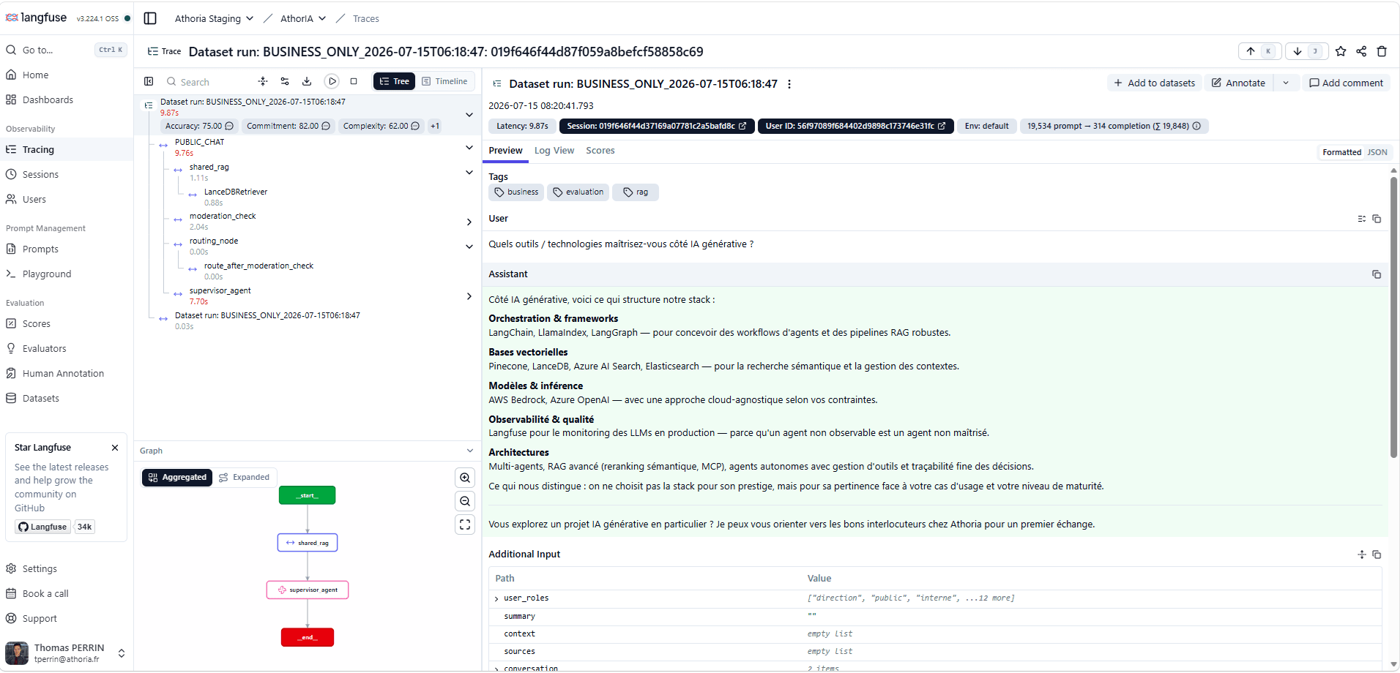Open the Preview tab
1400x673 pixels.
point(505,151)
